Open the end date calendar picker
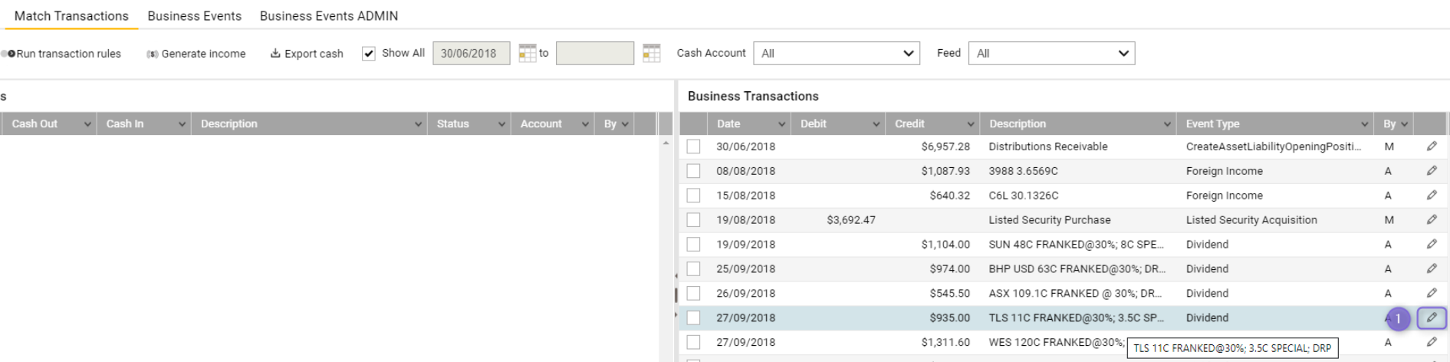 [651, 53]
